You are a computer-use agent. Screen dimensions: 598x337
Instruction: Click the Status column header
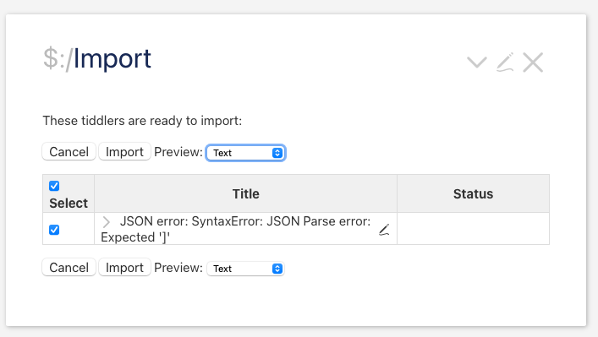[x=474, y=193]
